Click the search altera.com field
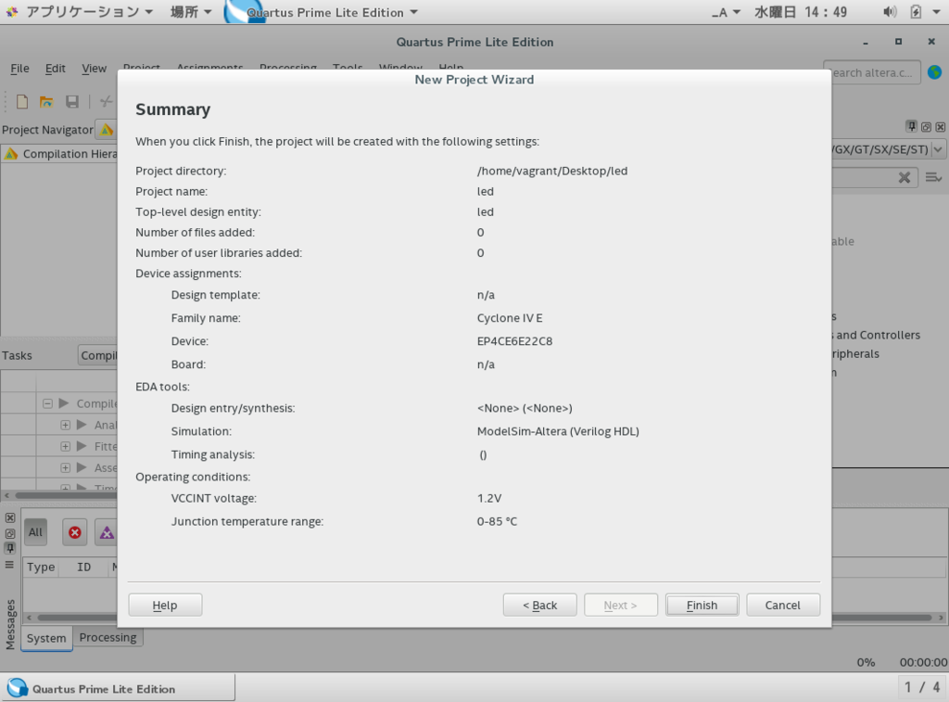The image size is (949, 702). tap(872, 72)
